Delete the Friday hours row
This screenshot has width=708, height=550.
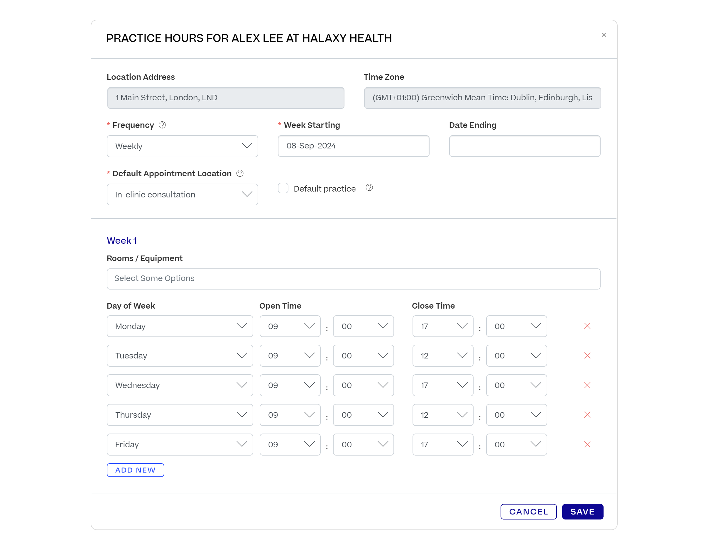pos(587,444)
